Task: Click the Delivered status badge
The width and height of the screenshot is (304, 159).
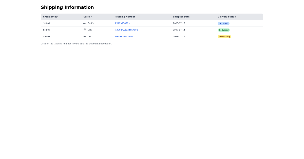Action: [x=223, y=30]
